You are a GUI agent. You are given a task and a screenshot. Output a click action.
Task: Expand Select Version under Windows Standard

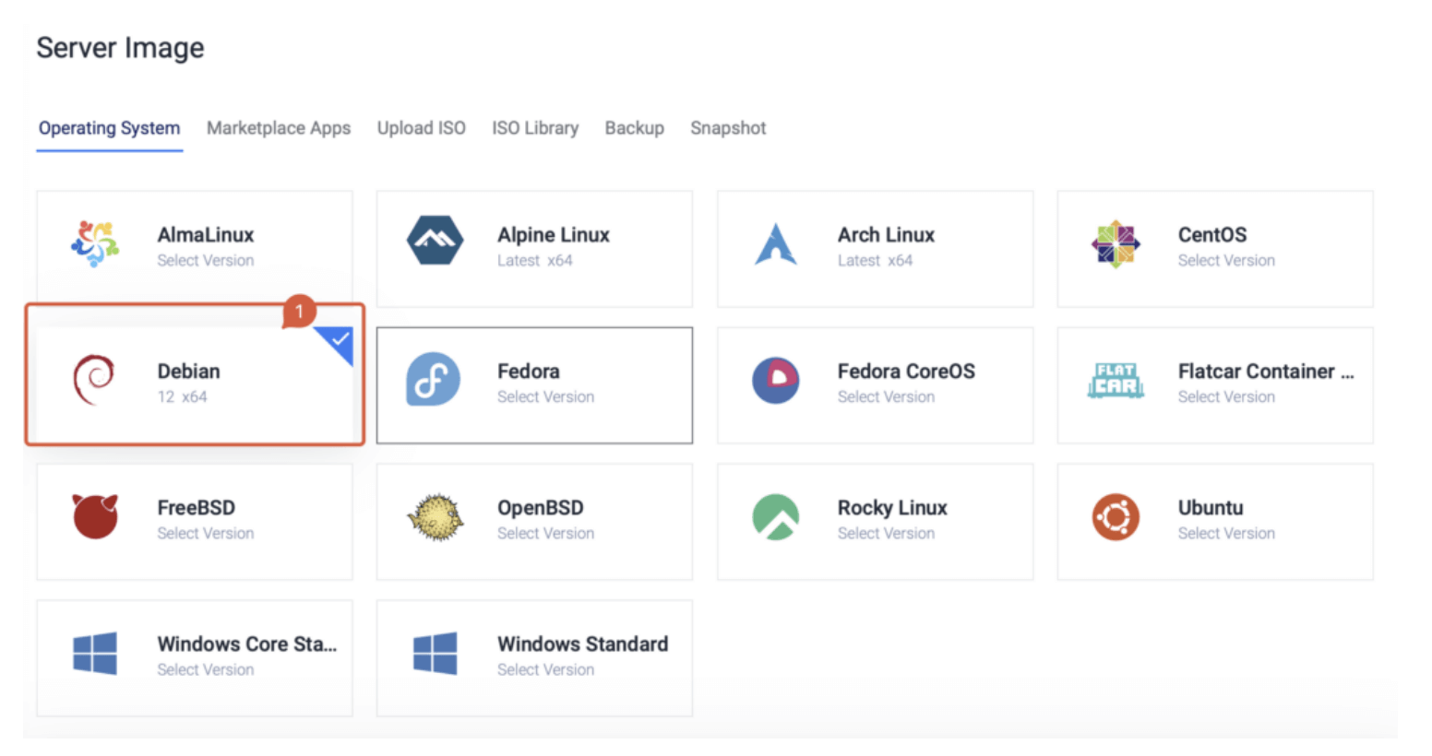(545, 670)
